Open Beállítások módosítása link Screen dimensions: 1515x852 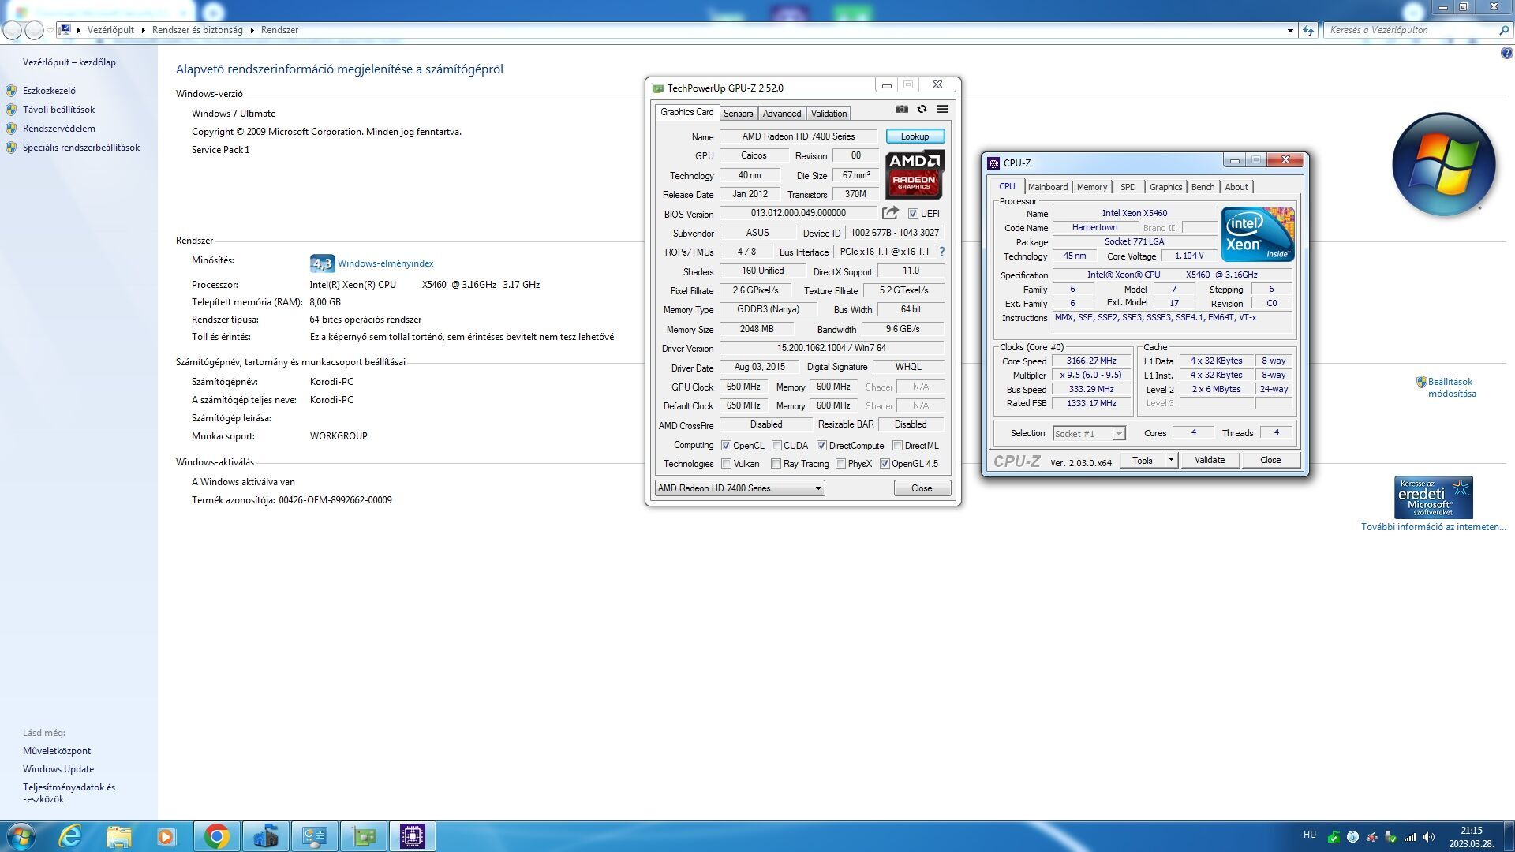tap(1451, 387)
